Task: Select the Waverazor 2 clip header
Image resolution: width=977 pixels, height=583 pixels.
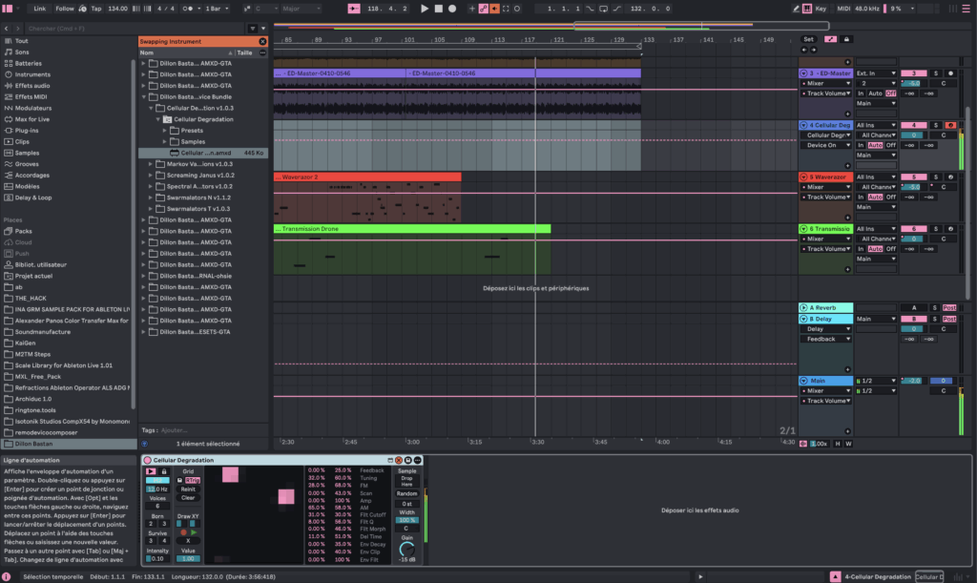Action: tap(367, 177)
